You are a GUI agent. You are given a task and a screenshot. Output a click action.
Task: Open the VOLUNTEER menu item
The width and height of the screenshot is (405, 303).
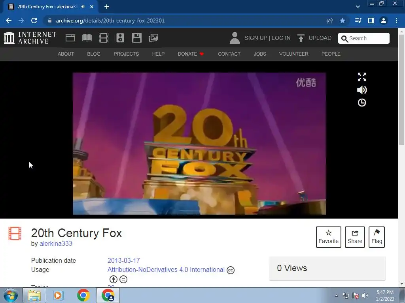coord(294,54)
